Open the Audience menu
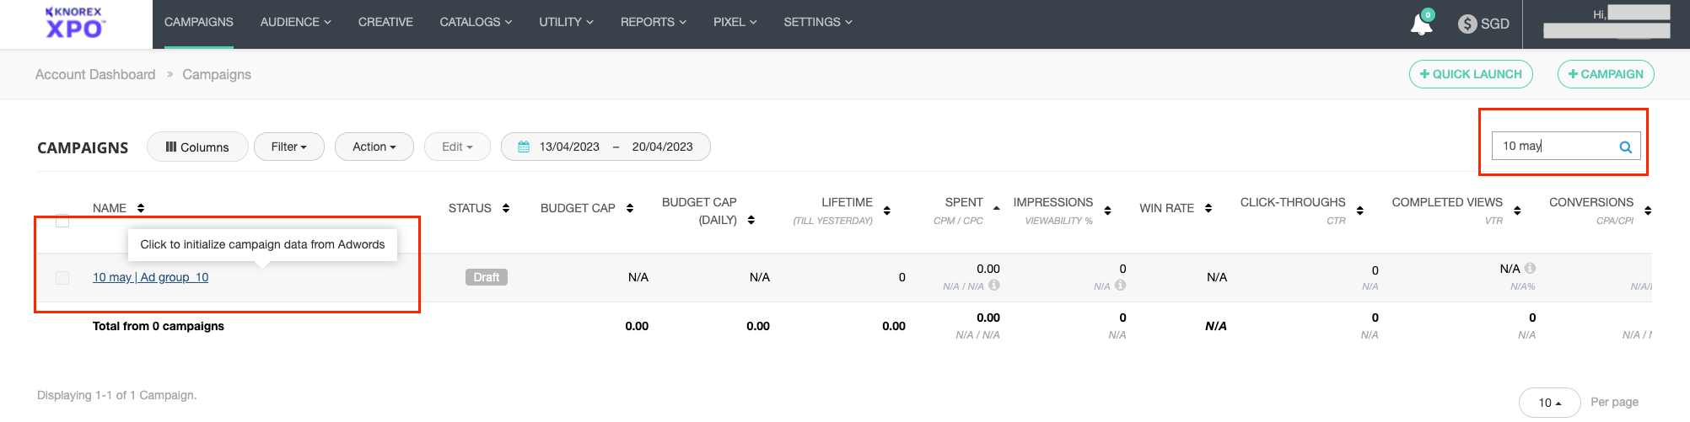This screenshot has width=1690, height=422. tap(295, 22)
